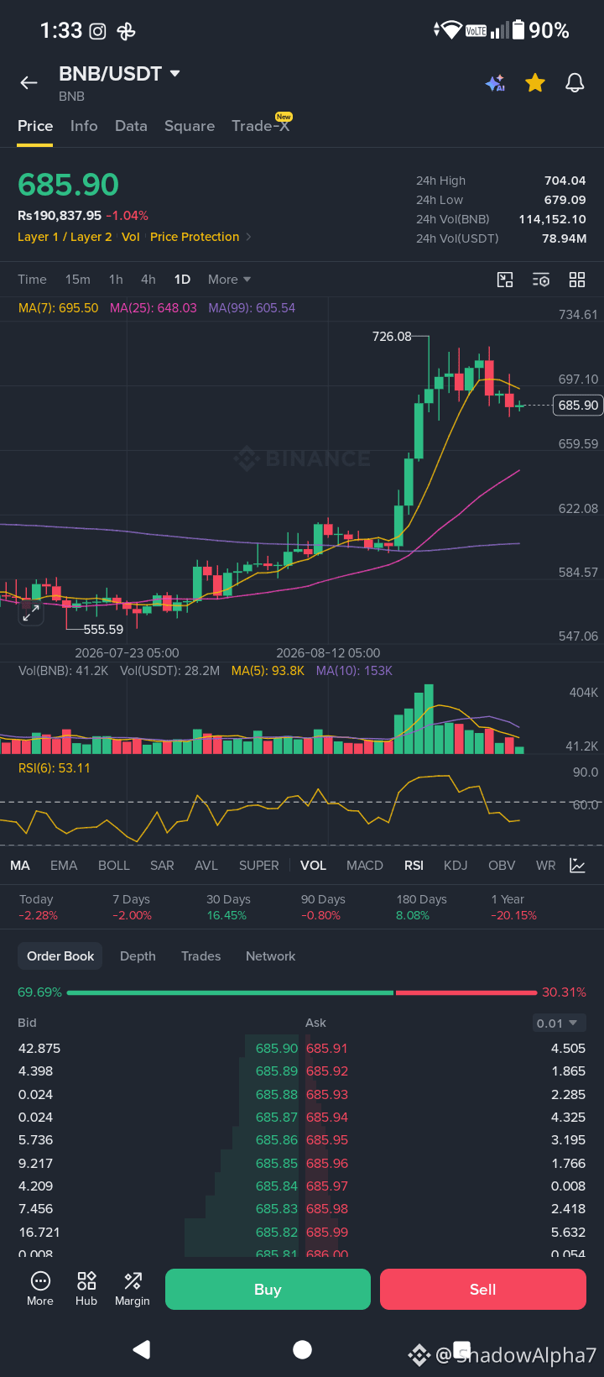Open the AI sparkle assistant icon
Screen dimensions: 604x1377
point(495,82)
